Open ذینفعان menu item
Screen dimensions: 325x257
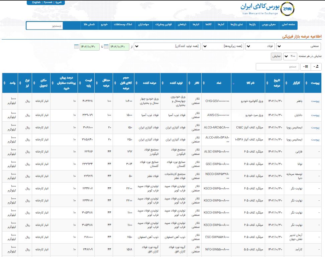coord(182,24)
